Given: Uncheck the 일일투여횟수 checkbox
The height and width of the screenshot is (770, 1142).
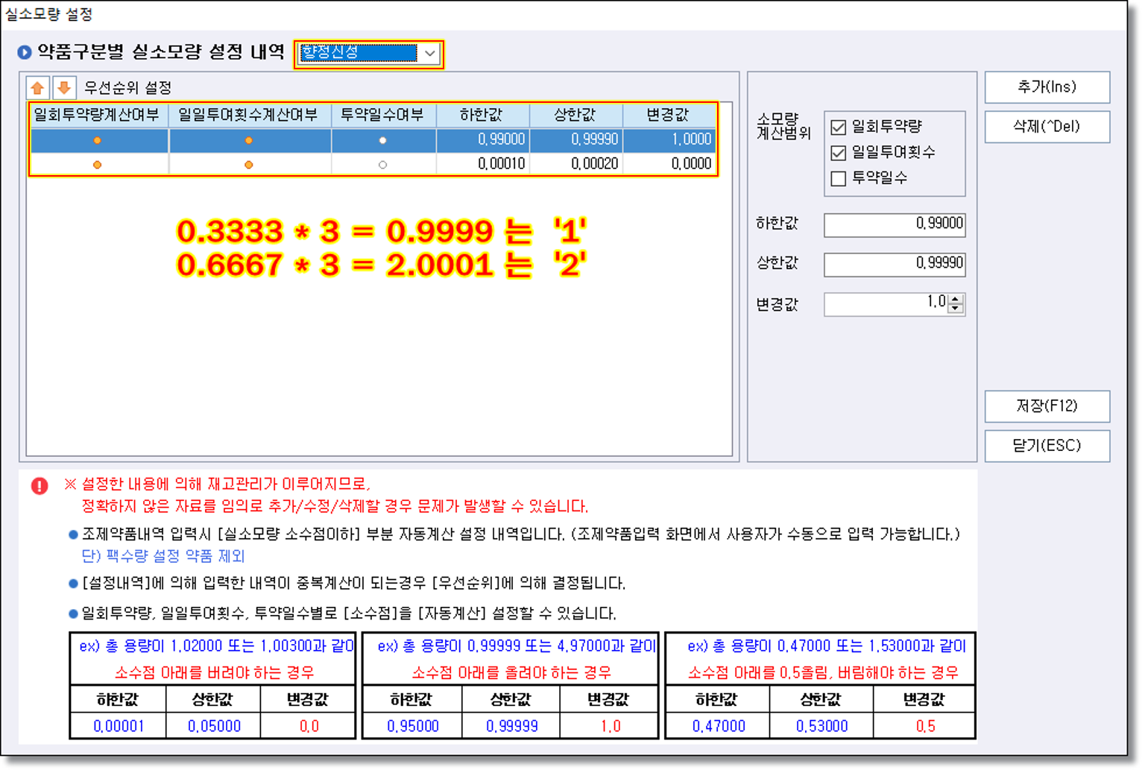Looking at the screenshot, I should click(x=839, y=153).
